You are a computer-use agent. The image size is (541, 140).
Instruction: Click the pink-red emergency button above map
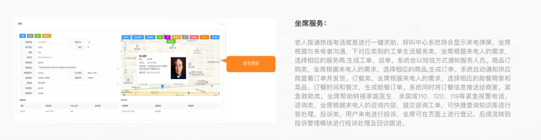[194, 37]
